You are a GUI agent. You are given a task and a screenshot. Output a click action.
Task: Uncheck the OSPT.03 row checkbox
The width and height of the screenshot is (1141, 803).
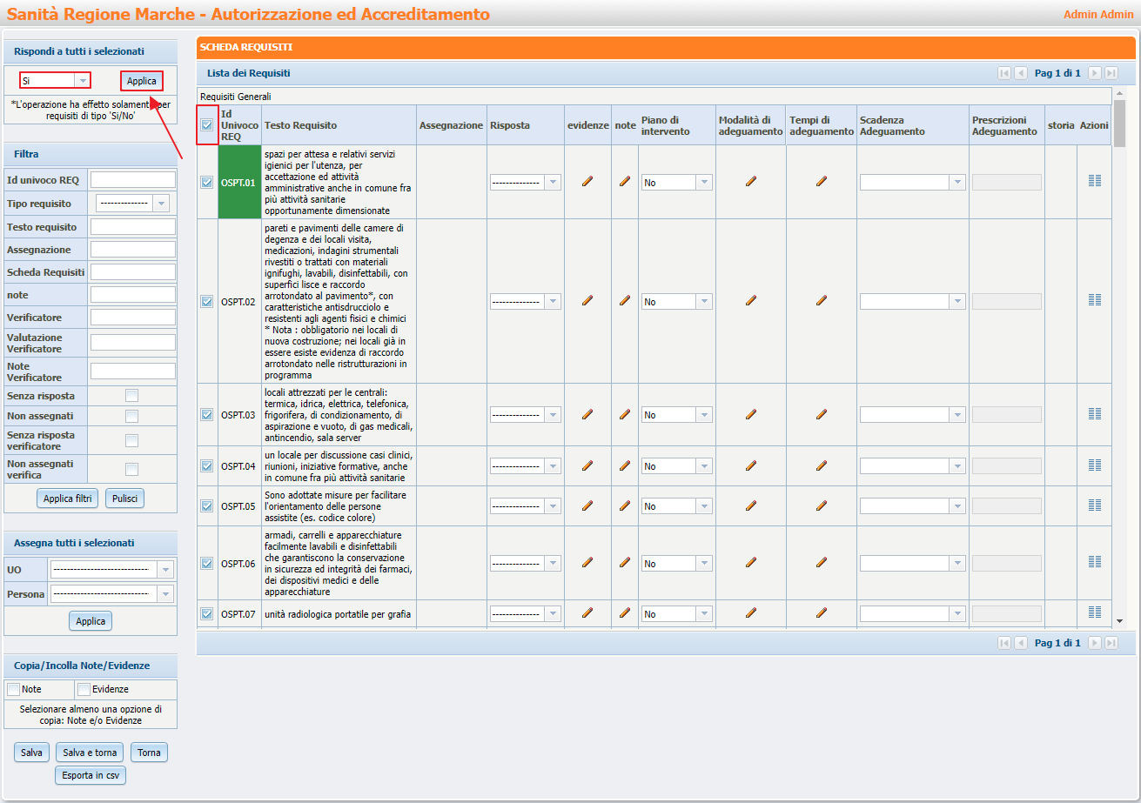click(207, 415)
